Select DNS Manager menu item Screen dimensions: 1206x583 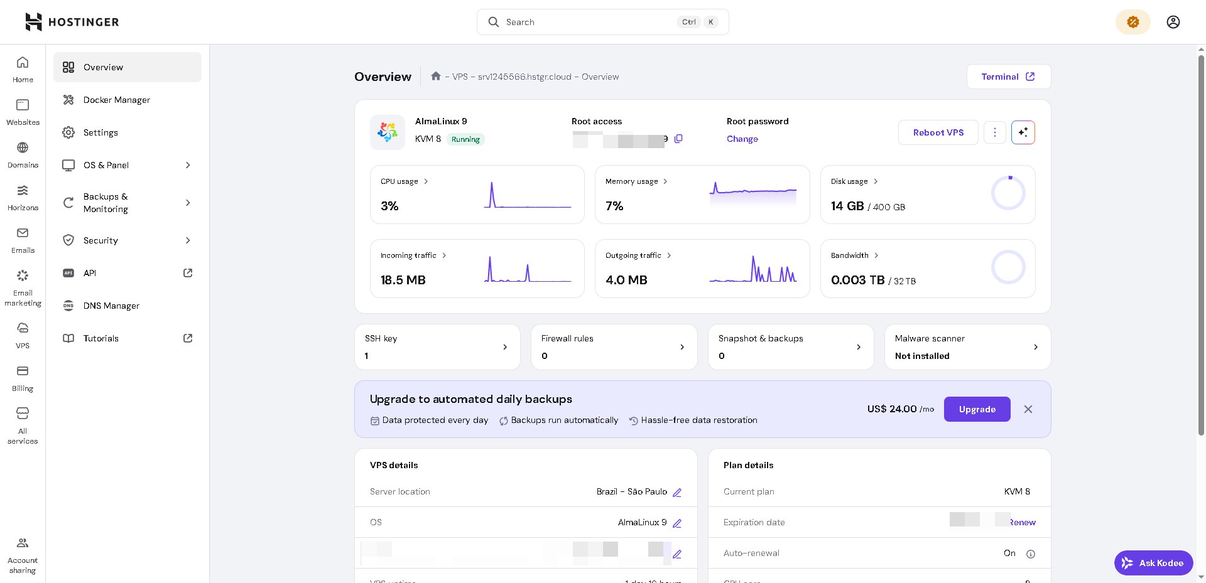(x=111, y=306)
